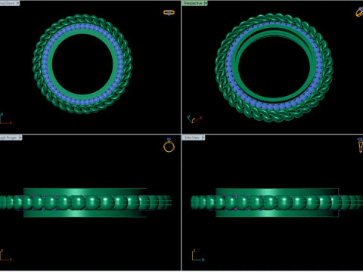Open the Through Finger viewport dropdown arrow

pos(20,138)
